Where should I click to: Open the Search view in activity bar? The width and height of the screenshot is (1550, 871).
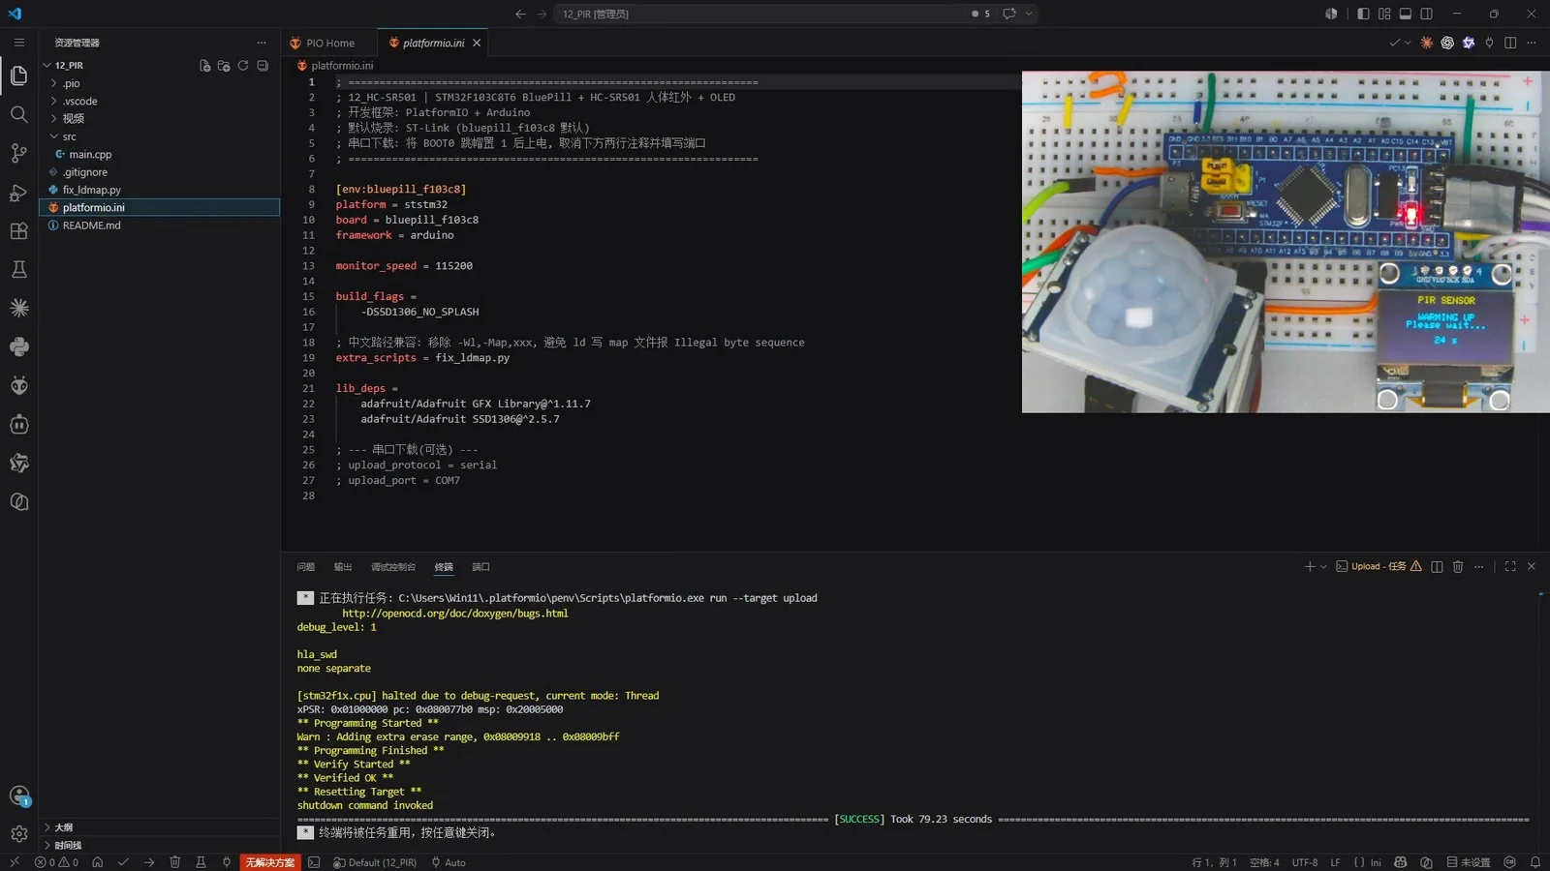click(x=18, y=114)
